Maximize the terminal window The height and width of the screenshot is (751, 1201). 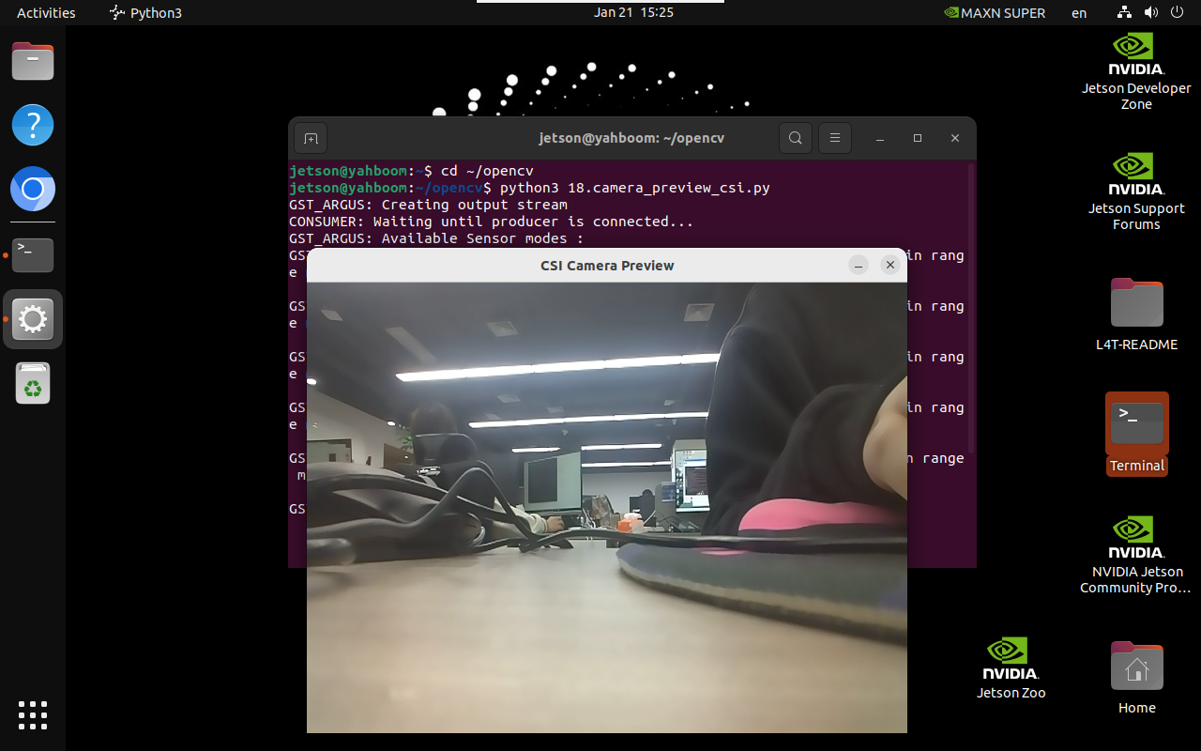coord(918,138)
